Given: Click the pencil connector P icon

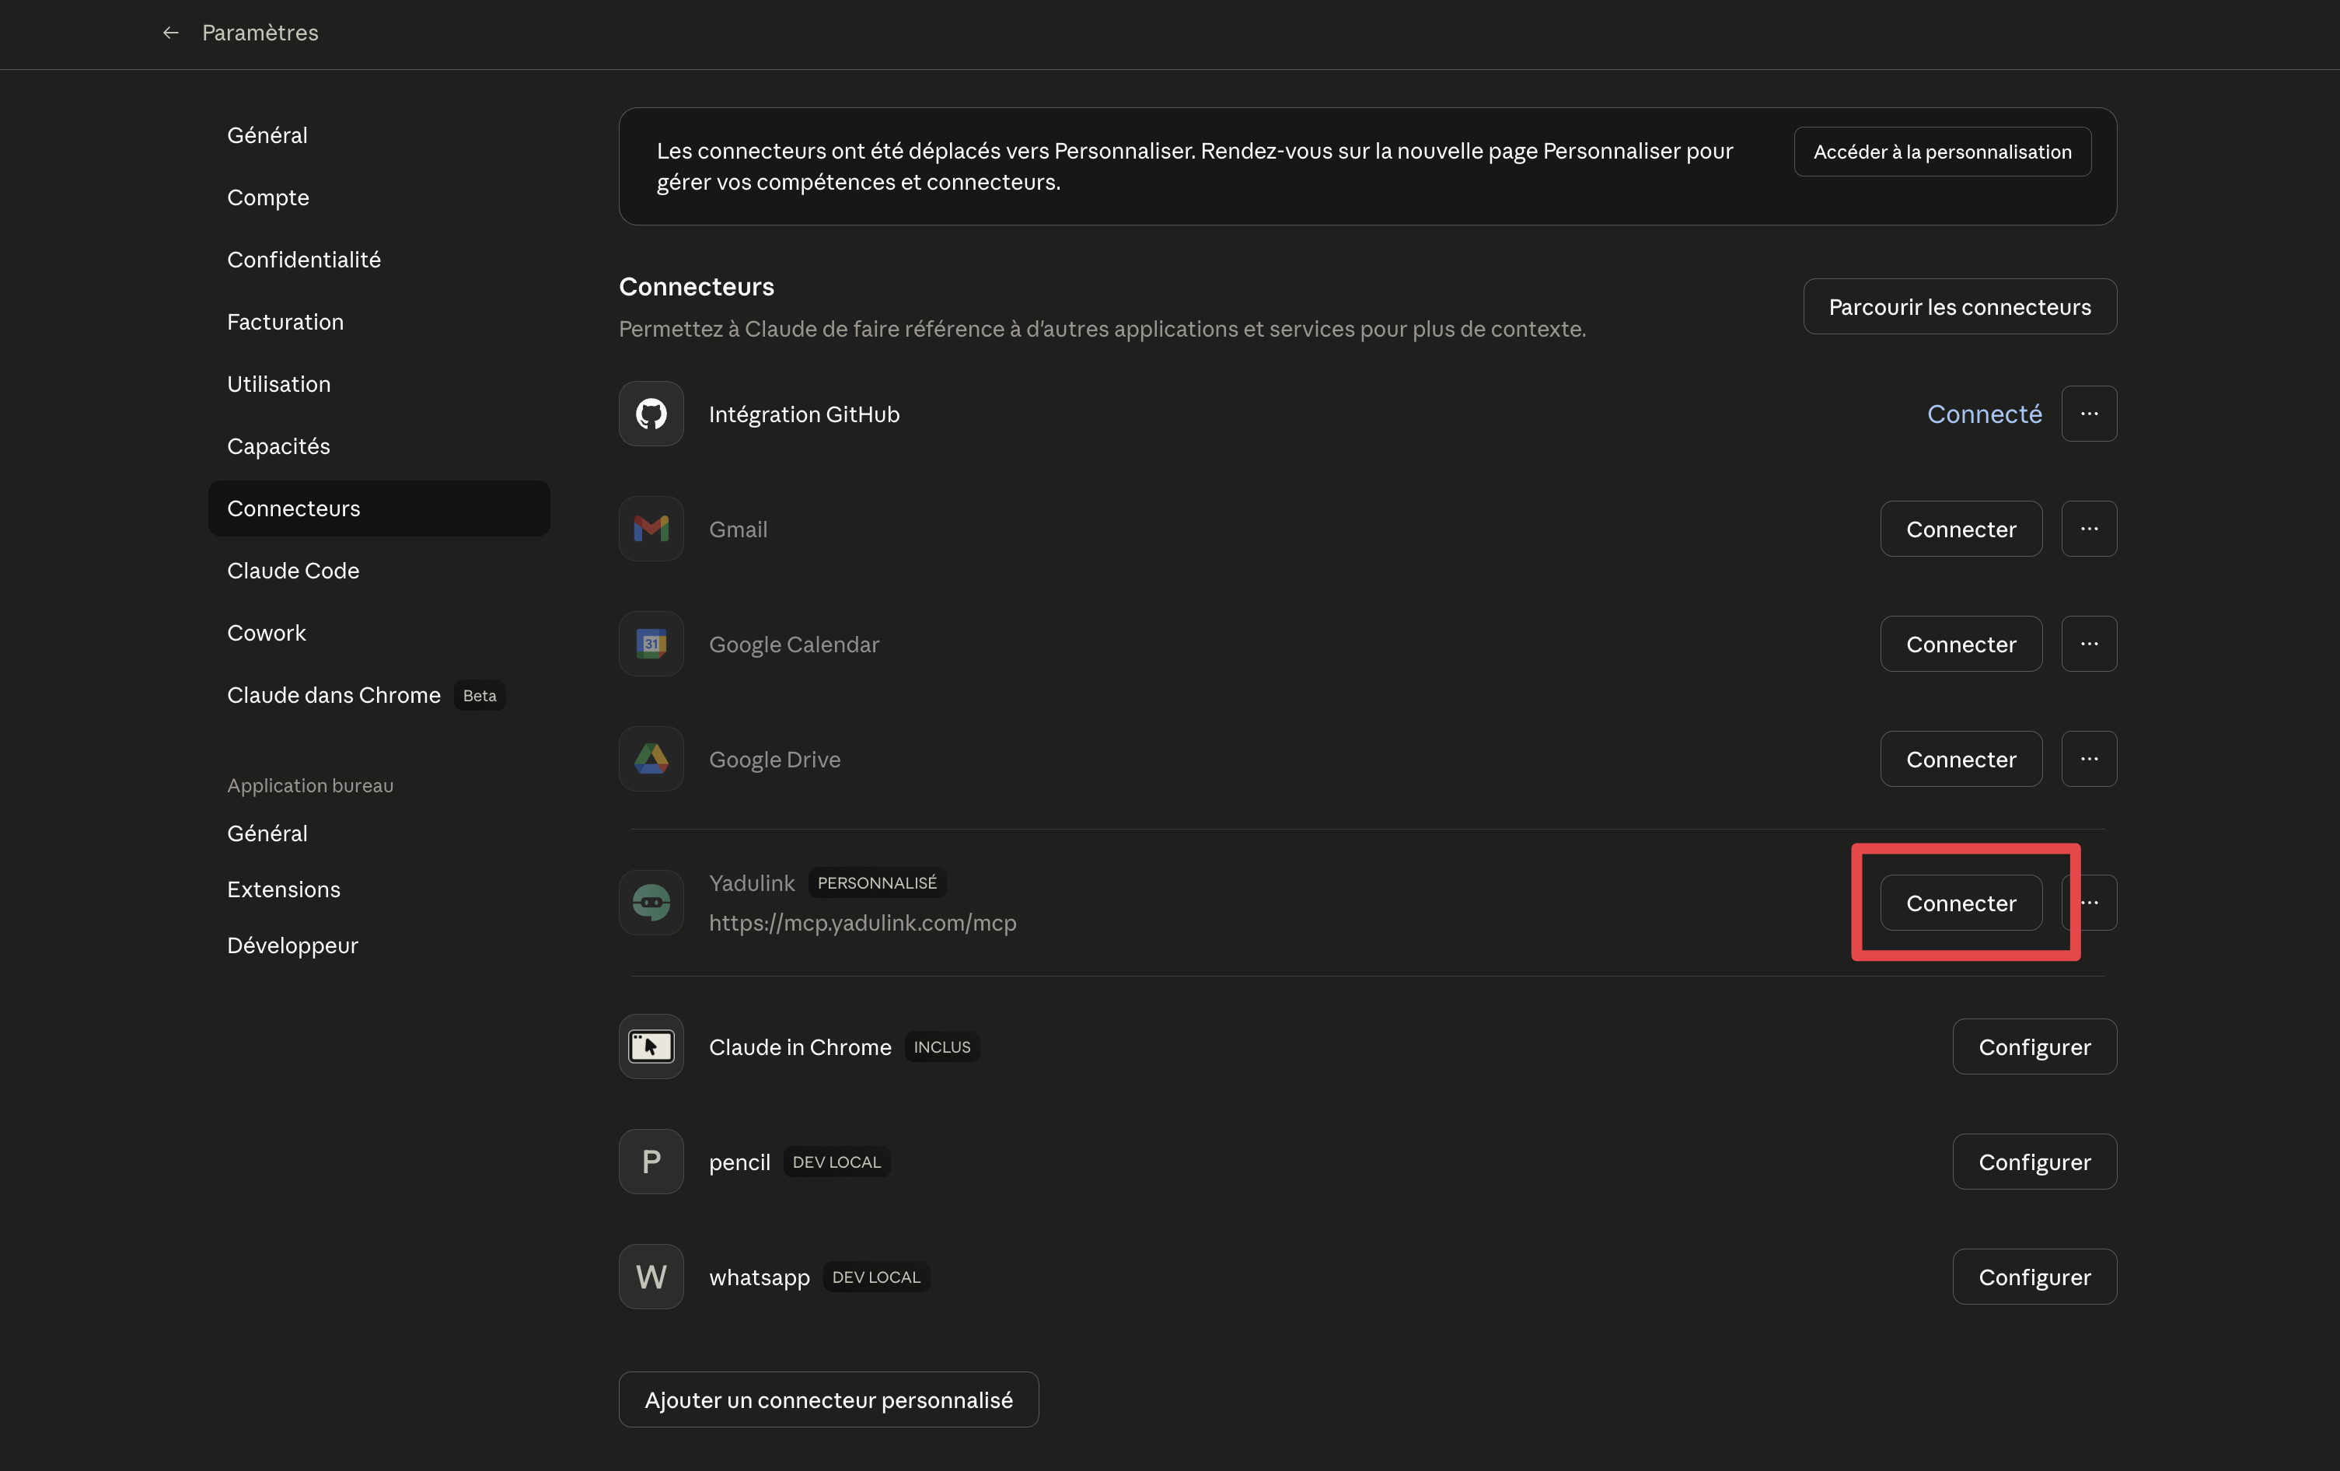Looking at the screenshot, I should tap(651, 1161).
